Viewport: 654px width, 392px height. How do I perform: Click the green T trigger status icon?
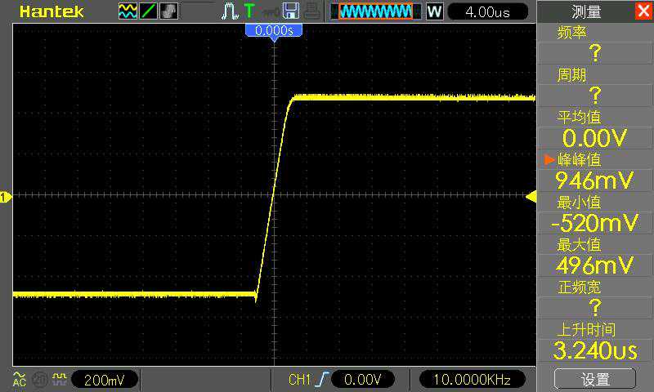tap(249, 11)
